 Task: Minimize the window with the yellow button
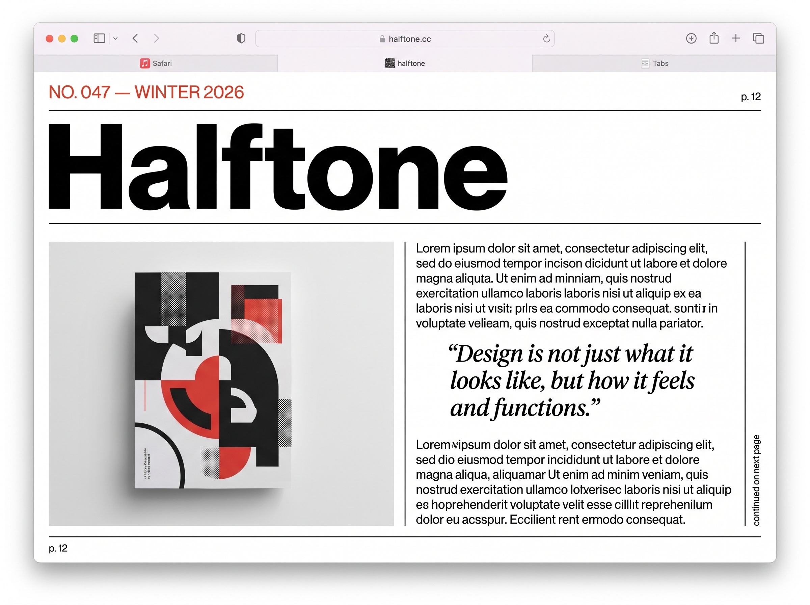(62, 38)
